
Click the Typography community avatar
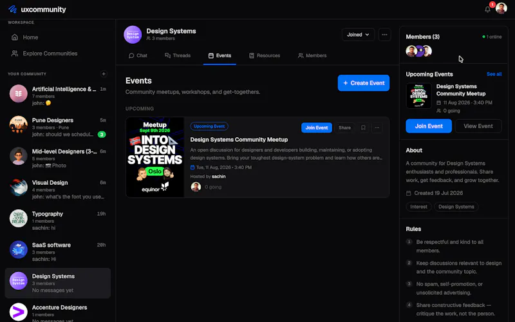pyautogui.click(x=19, y=218)
